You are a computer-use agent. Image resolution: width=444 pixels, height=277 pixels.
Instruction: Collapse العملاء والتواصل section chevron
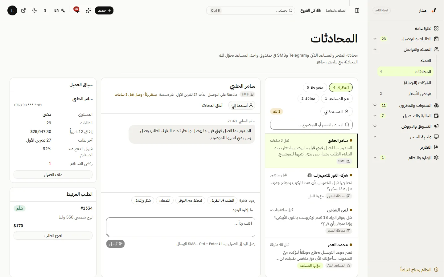(x=375, y=49)
